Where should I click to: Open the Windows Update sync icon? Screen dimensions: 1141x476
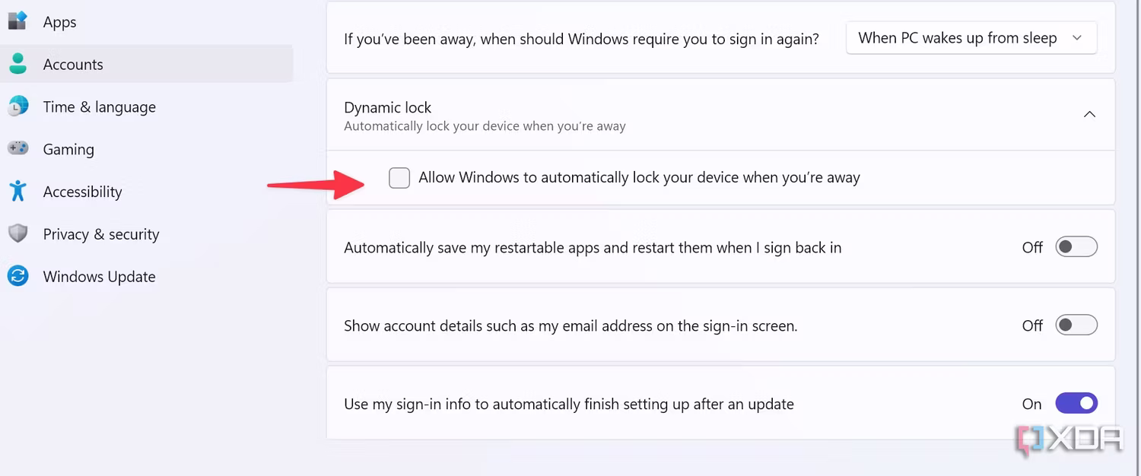[17, 276]
